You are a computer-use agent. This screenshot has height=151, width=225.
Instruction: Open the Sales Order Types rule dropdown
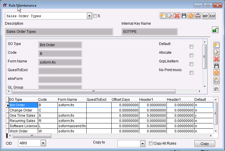point(89,16)
